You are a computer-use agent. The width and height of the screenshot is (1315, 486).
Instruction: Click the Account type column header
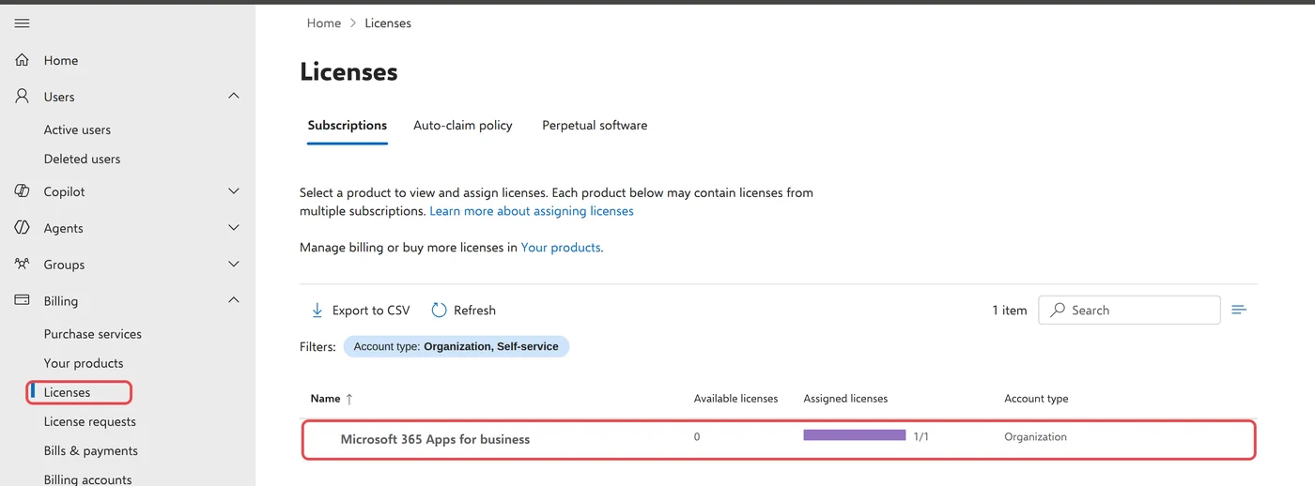(x=1036, y=399)
